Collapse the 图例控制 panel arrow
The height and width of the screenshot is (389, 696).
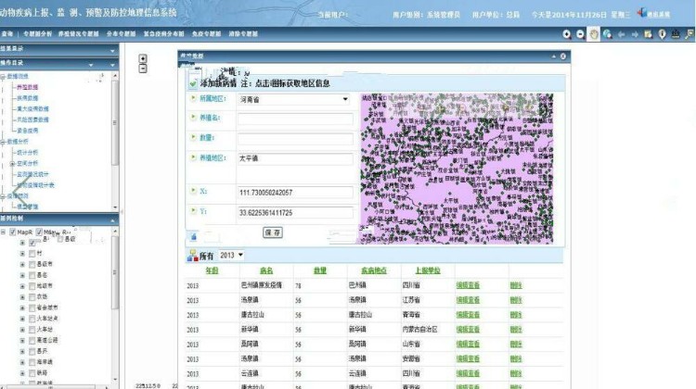(112, 220)
